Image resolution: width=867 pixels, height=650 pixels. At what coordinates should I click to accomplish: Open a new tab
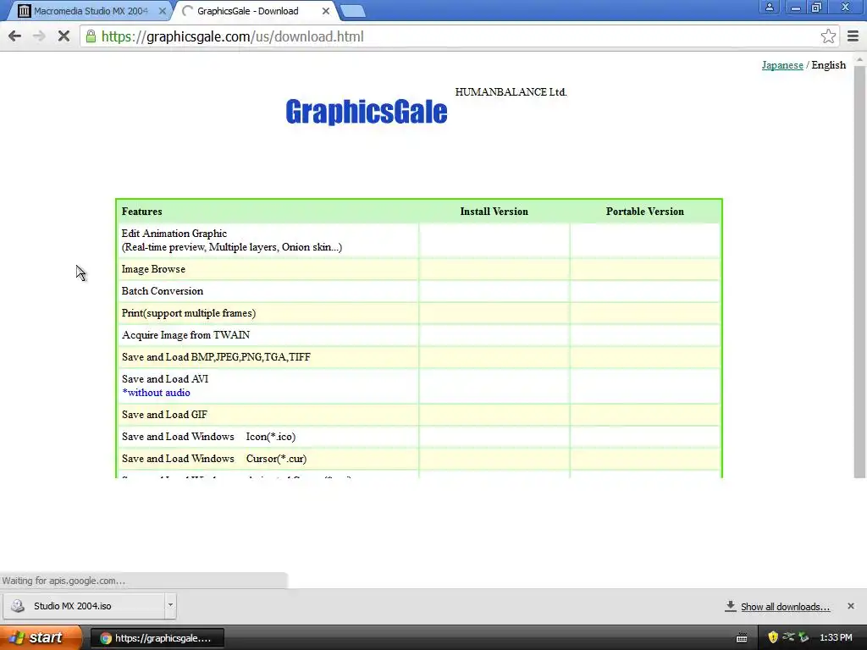coord(352,11)
